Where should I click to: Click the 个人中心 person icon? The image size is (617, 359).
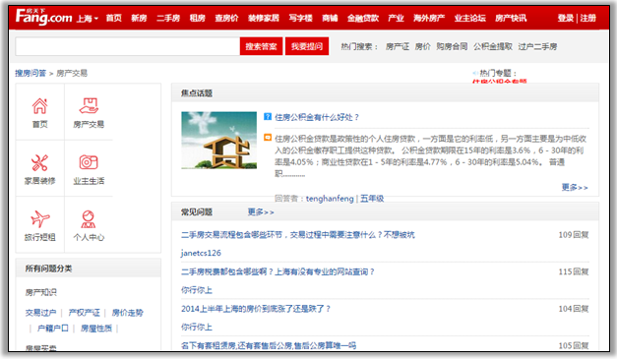pyautogui.click(x=89, y=219)
